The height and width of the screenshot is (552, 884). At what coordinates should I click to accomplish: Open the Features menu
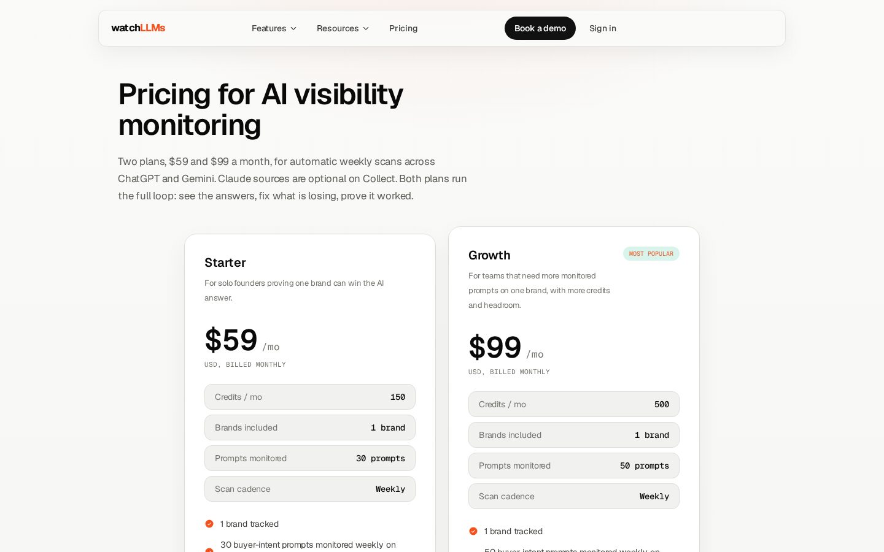pyautogui.click(x=274, y=28)
